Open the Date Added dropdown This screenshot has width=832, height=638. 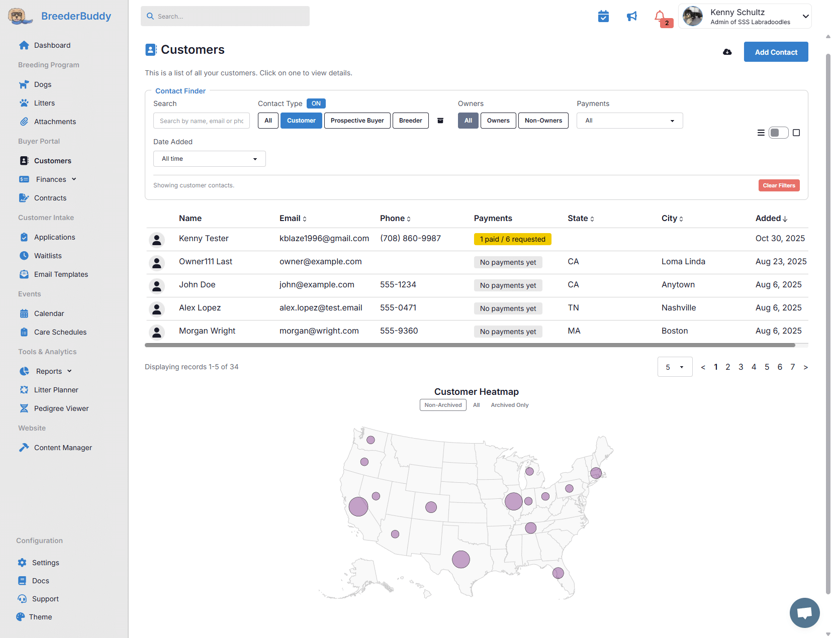tap(209, 159)
